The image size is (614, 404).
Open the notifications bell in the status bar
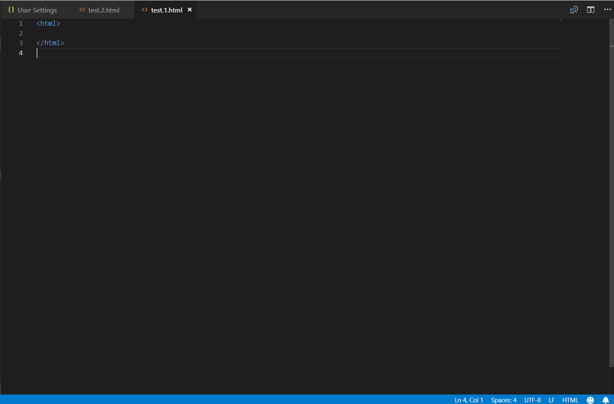(x=606, y=400)
